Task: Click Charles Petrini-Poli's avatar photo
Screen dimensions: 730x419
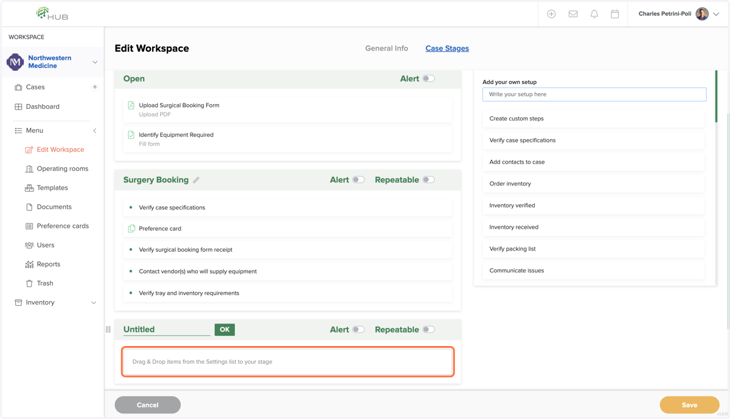Action: tap(702, 14)
